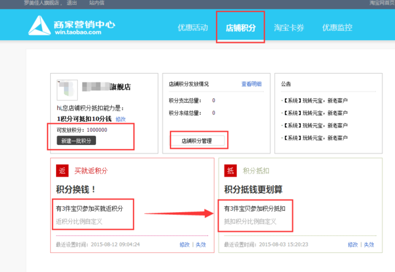Switch to the 淘宝卡券 tab
This screenshot has width=395, height=272.
(x=289, y=28)
